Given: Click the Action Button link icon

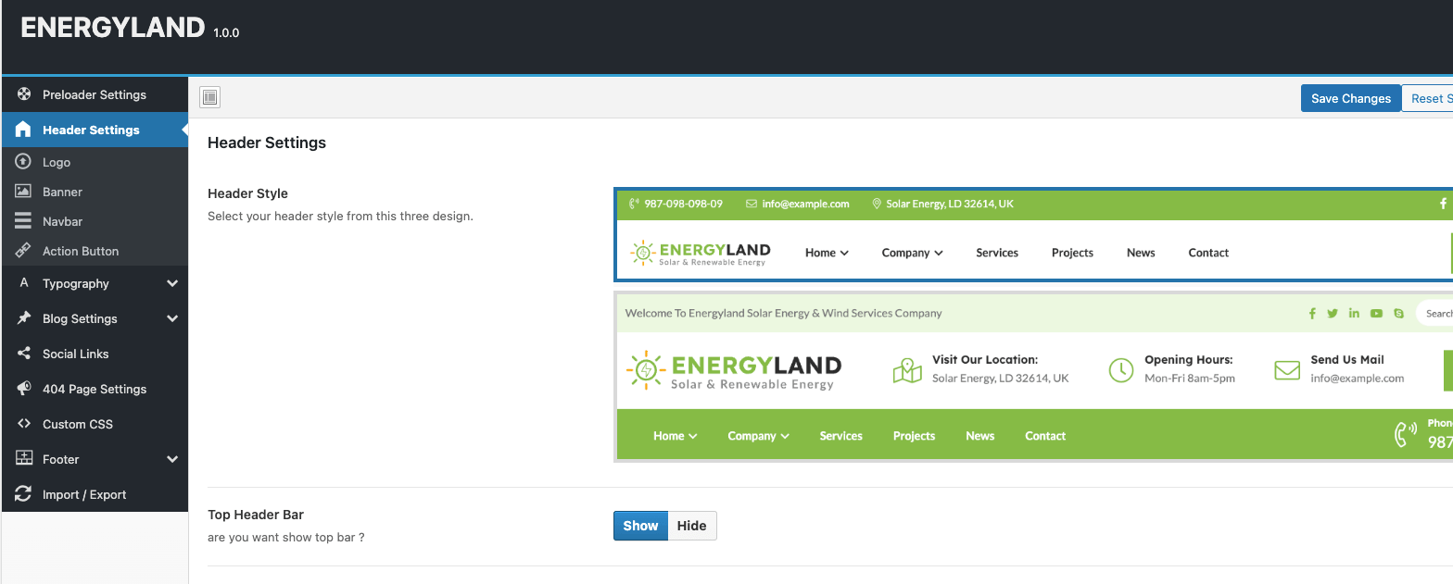Looking at the screenshot, I should point(24,251).
